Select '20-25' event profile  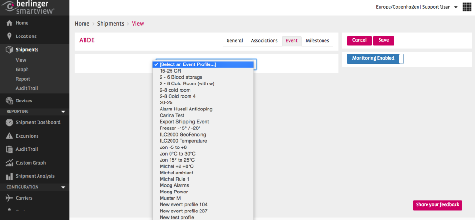(x=203, y=102)
